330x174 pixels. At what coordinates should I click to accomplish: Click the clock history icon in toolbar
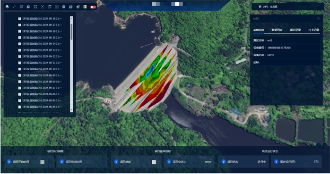(64, 7)
